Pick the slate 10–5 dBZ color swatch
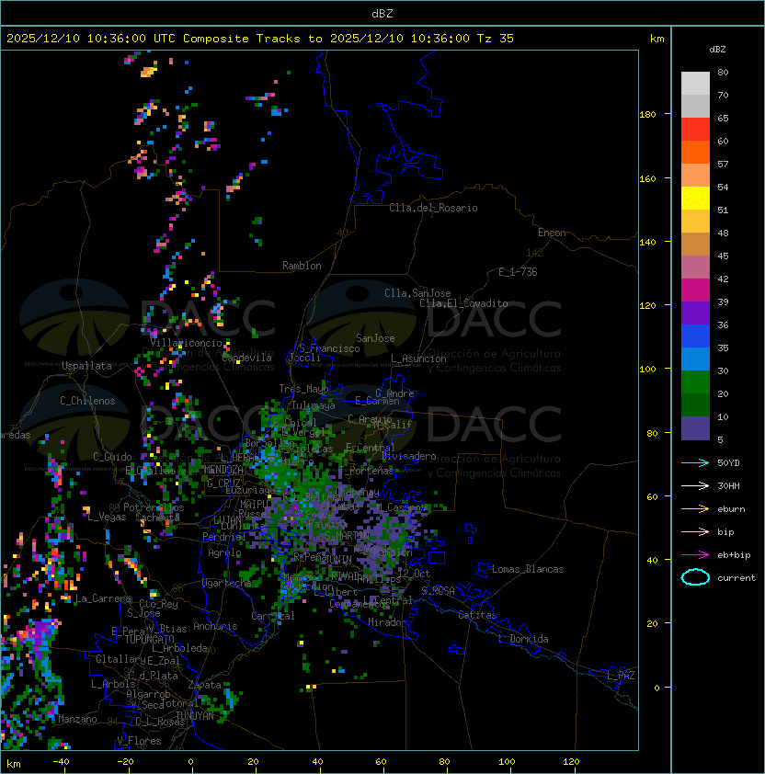The width and height of the screenshot is (765, 774). point(695,428)
